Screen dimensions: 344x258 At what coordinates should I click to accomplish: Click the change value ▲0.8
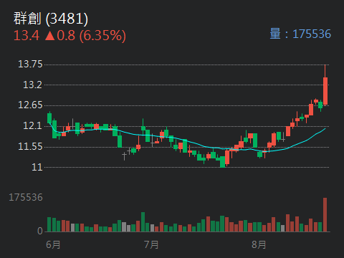[60, 35]
